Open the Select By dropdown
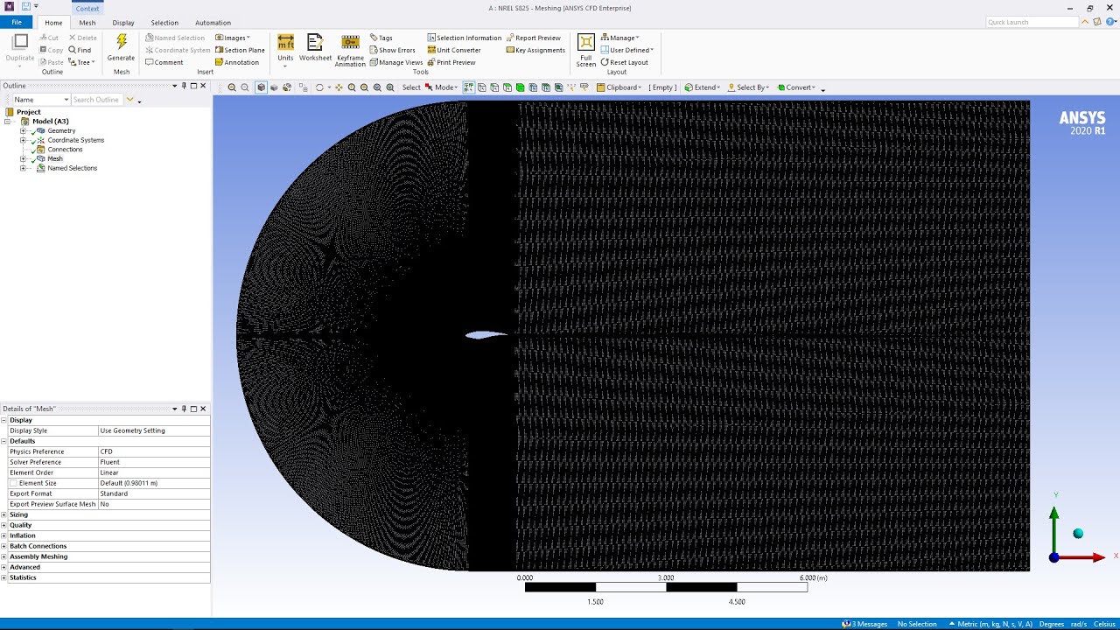 (x=749, y=87)
